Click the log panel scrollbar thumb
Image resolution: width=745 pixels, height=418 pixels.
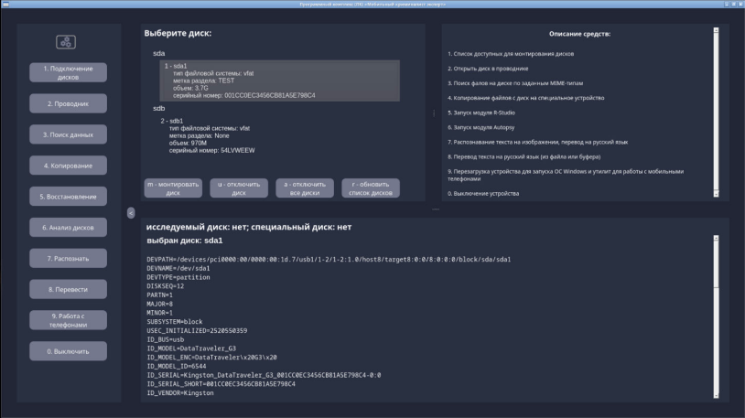(716, 264)
